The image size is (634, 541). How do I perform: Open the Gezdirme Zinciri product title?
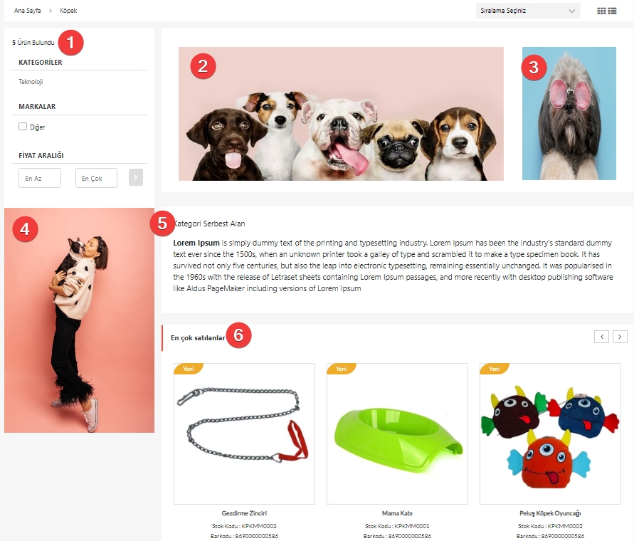(x=244, y=513)
